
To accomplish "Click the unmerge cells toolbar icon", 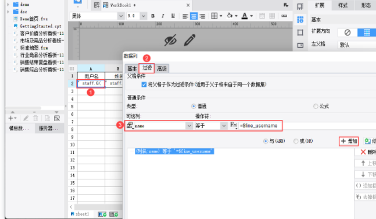I will (272, 16).
